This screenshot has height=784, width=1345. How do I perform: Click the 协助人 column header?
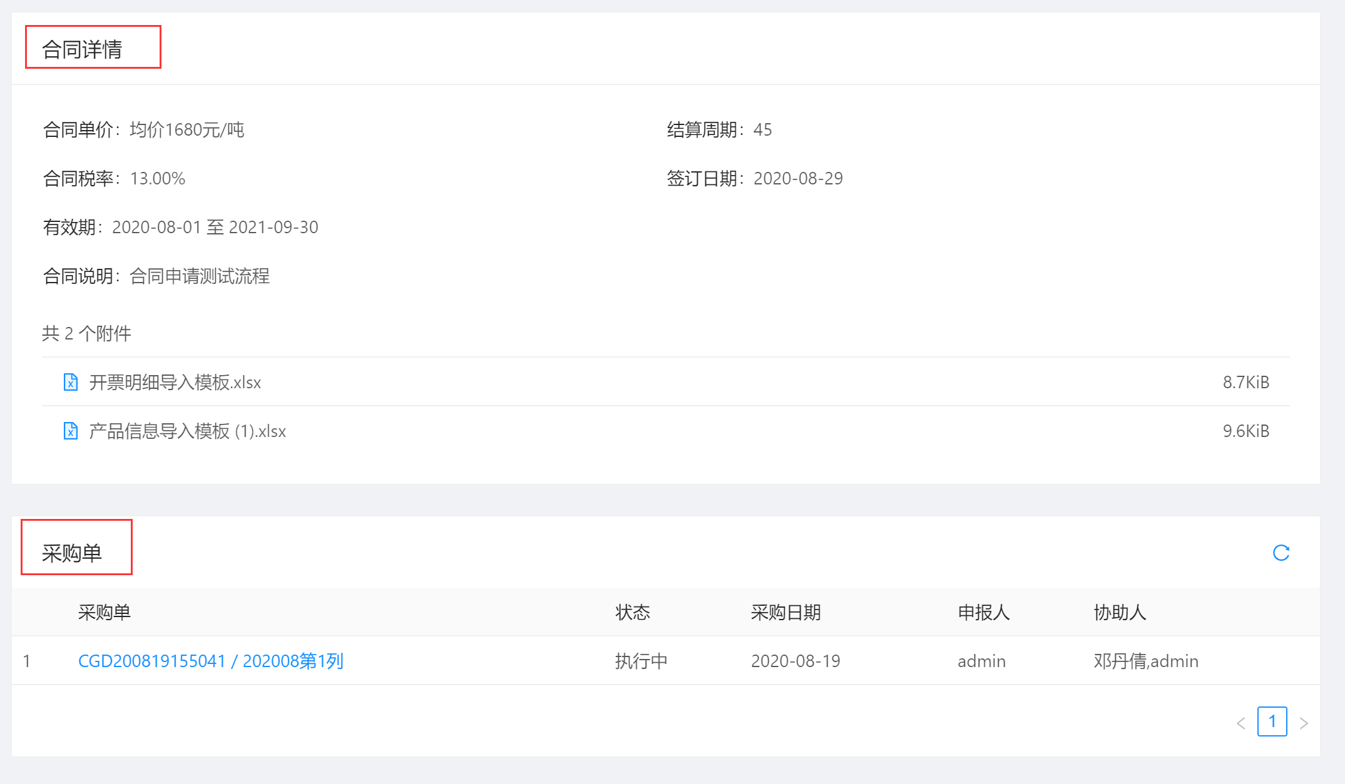[x=1119, y=612]
